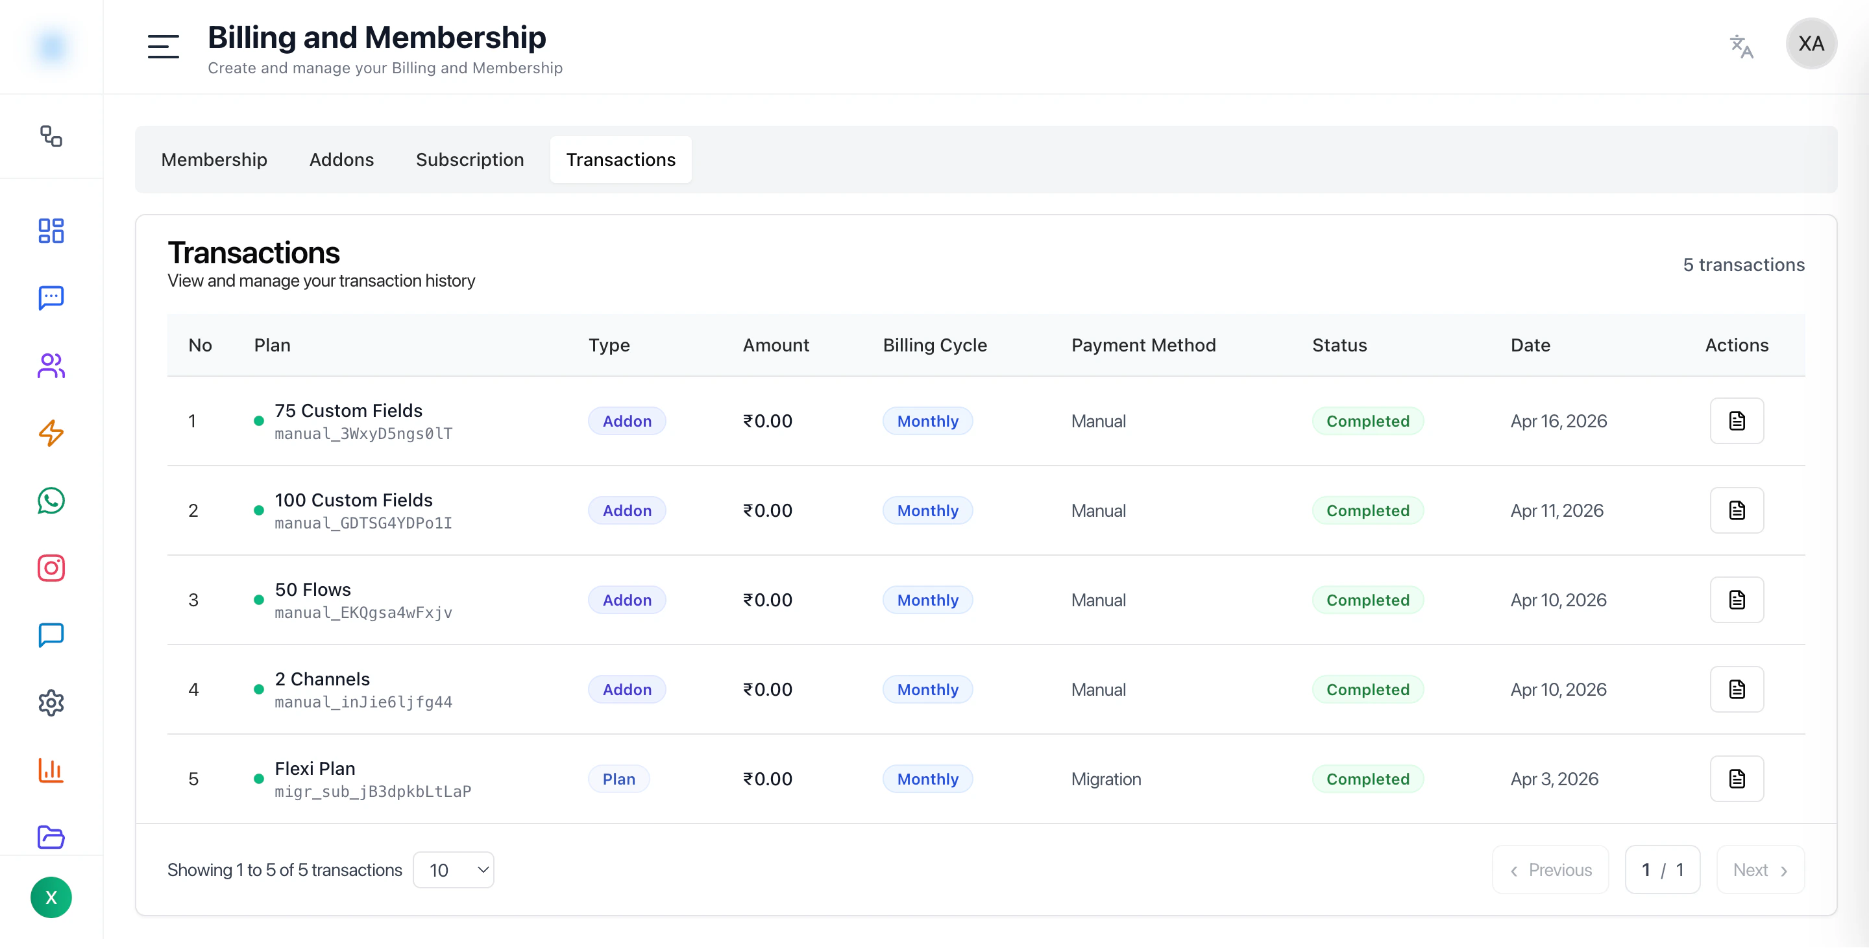This screenshot has height=948, width=1869.
Task: Click the dashboard grid icon in sidebar
Action: pyautogui.click(x=51, y=231)
